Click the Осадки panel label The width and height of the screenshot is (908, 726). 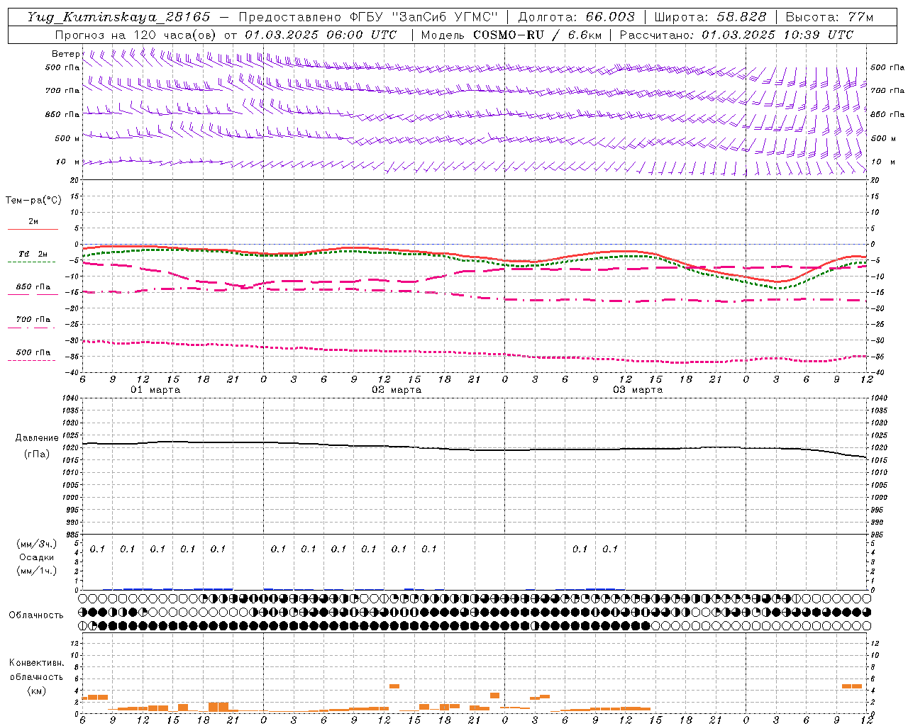point(36,557)
